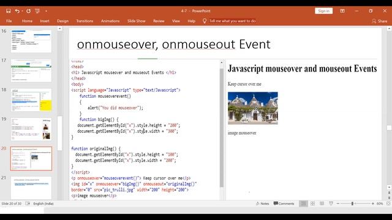Open the View ribbon tab
Screen dimensions: 392x220
(x=176, y=21)
